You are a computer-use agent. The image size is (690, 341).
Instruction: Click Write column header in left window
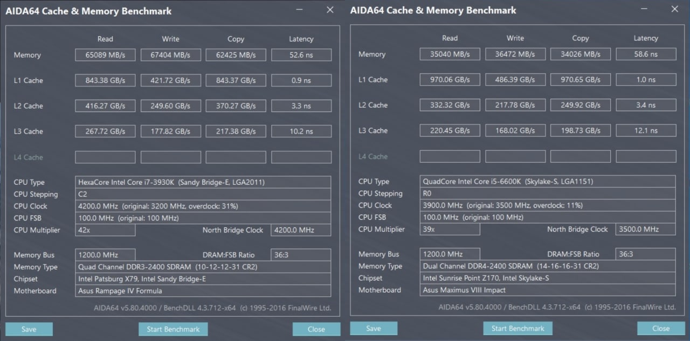(170, 39)
